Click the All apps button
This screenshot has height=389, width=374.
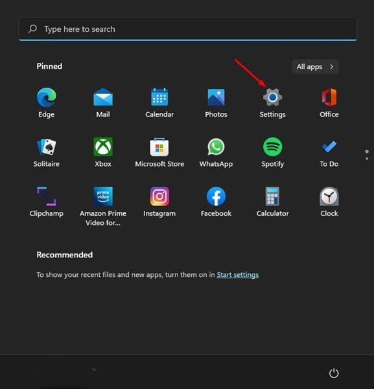tap(315, 67)
